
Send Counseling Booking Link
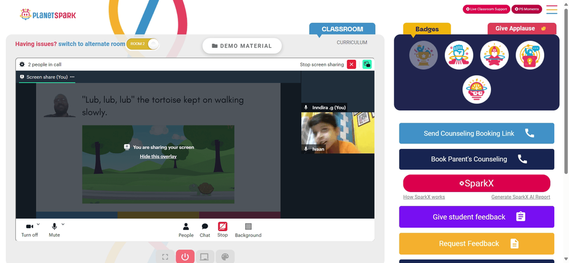coord(476,133)
